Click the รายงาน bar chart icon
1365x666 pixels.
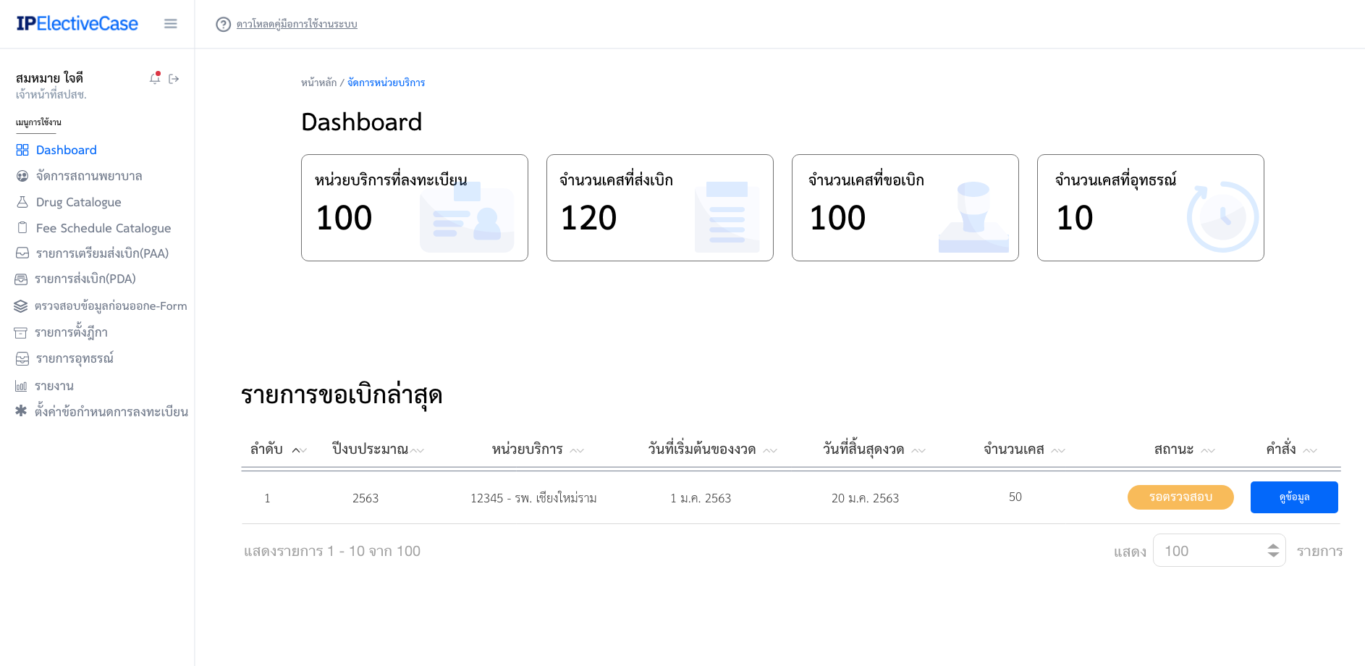click(21, 386)
